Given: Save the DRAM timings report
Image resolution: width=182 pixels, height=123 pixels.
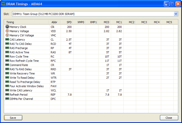Looking at the screenshot, I should [13, 118].
